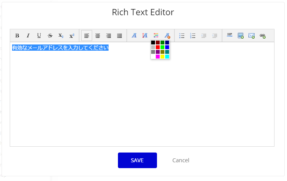
Task: Open the font size picker
Action: click(145, 35)
